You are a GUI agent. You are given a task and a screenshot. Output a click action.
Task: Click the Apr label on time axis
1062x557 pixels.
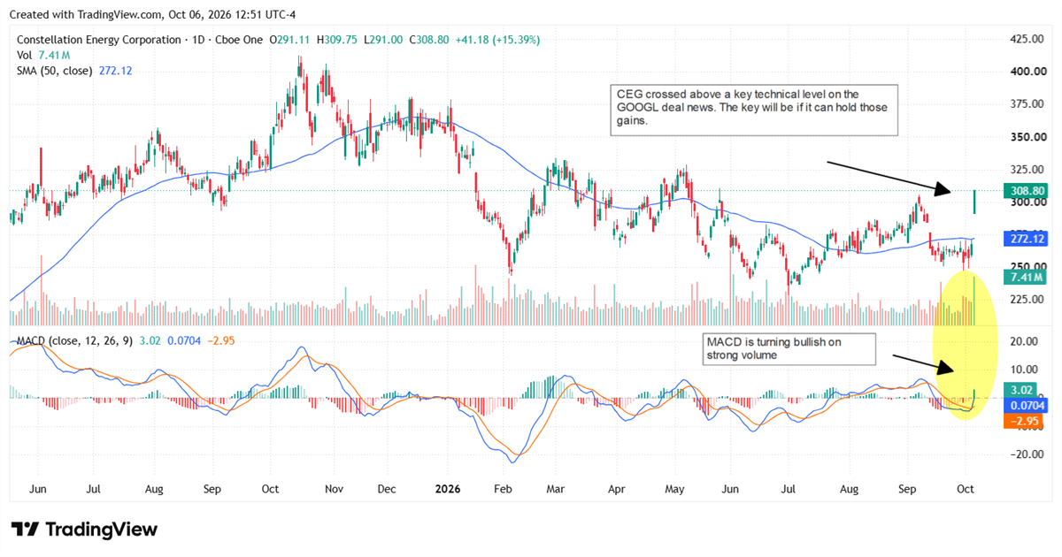617,488
